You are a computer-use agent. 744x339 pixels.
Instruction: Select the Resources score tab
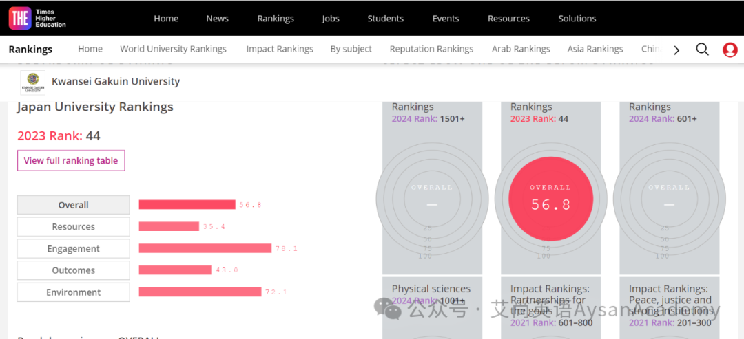(74, 227)
